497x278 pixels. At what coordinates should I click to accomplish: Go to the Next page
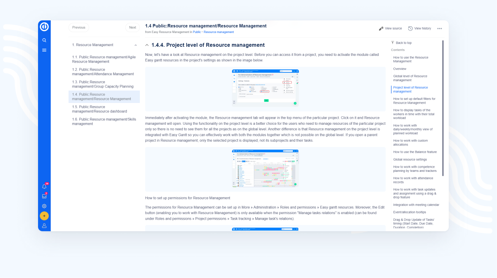[x=132, y=27]
